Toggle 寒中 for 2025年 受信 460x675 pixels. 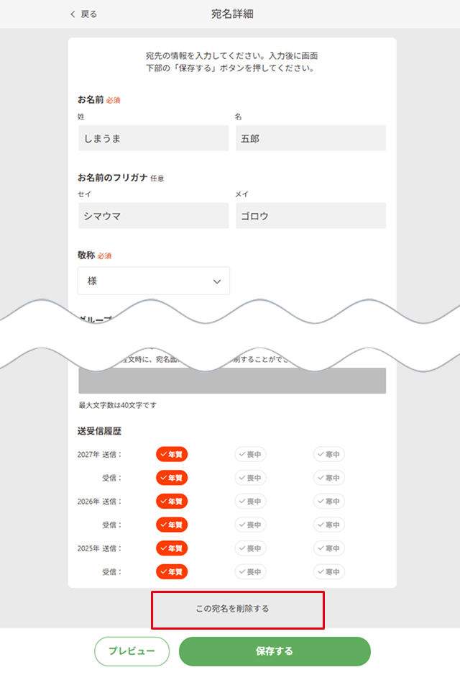[329, 571]
